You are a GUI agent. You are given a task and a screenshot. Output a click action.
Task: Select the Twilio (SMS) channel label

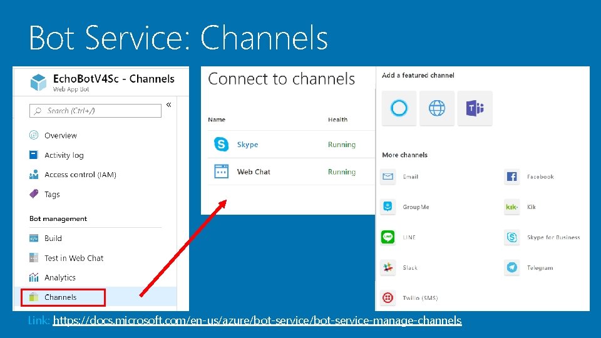(419, 298)
